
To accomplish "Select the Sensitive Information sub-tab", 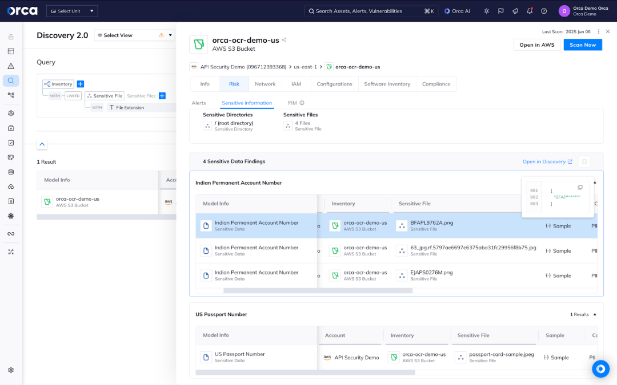I will 247,103.
